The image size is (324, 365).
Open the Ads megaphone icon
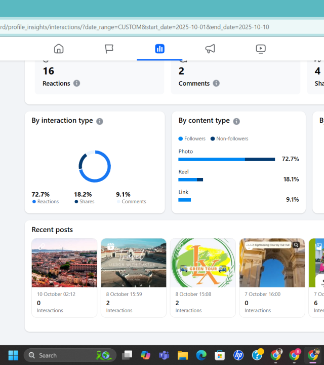210,49
